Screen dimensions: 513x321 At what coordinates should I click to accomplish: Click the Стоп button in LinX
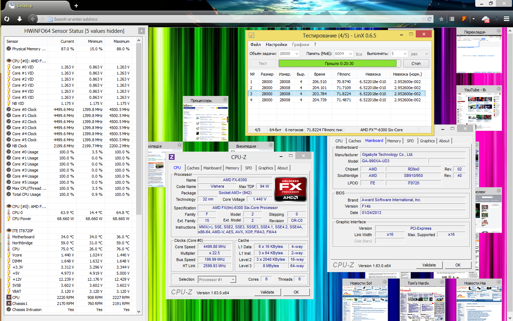click(x=416, y=63)
